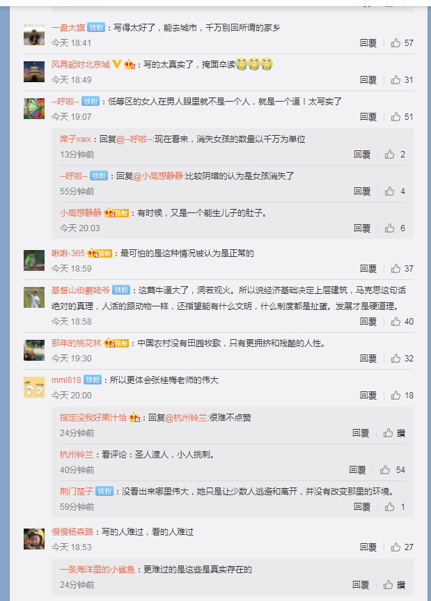
Task: Reply to 席子xwx's comment
Action: tap(362, 155)
